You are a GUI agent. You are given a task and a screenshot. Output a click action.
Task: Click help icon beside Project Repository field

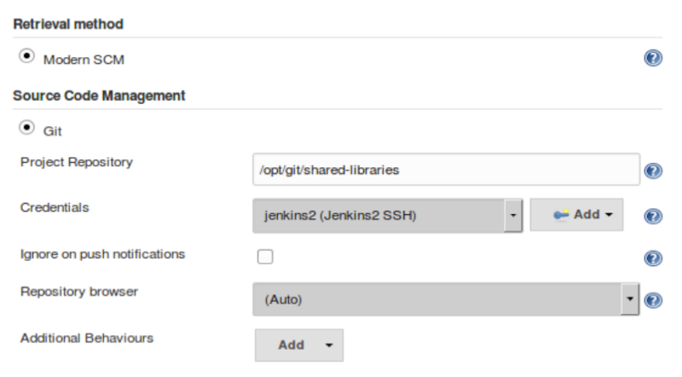tap(654, 171)
